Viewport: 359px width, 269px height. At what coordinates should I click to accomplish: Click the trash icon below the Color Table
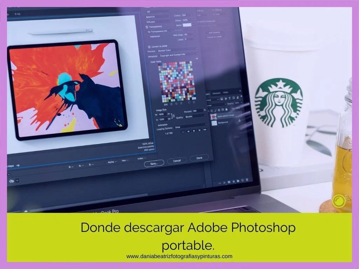point(194,102)
